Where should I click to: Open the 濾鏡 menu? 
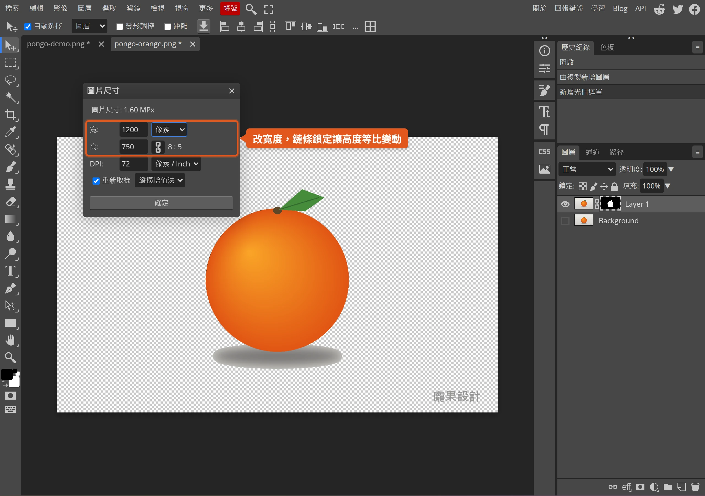coord(133,9)
